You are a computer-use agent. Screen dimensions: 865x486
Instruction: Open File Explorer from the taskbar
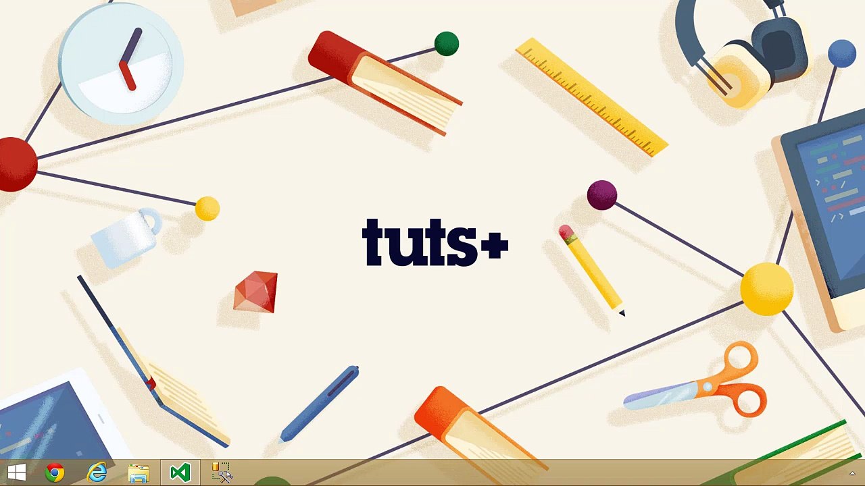coord(139,473)
